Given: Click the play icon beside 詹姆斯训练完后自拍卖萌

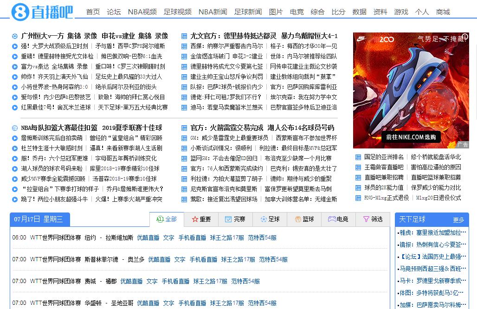Looking at the screenshot, I should [15, 138].
